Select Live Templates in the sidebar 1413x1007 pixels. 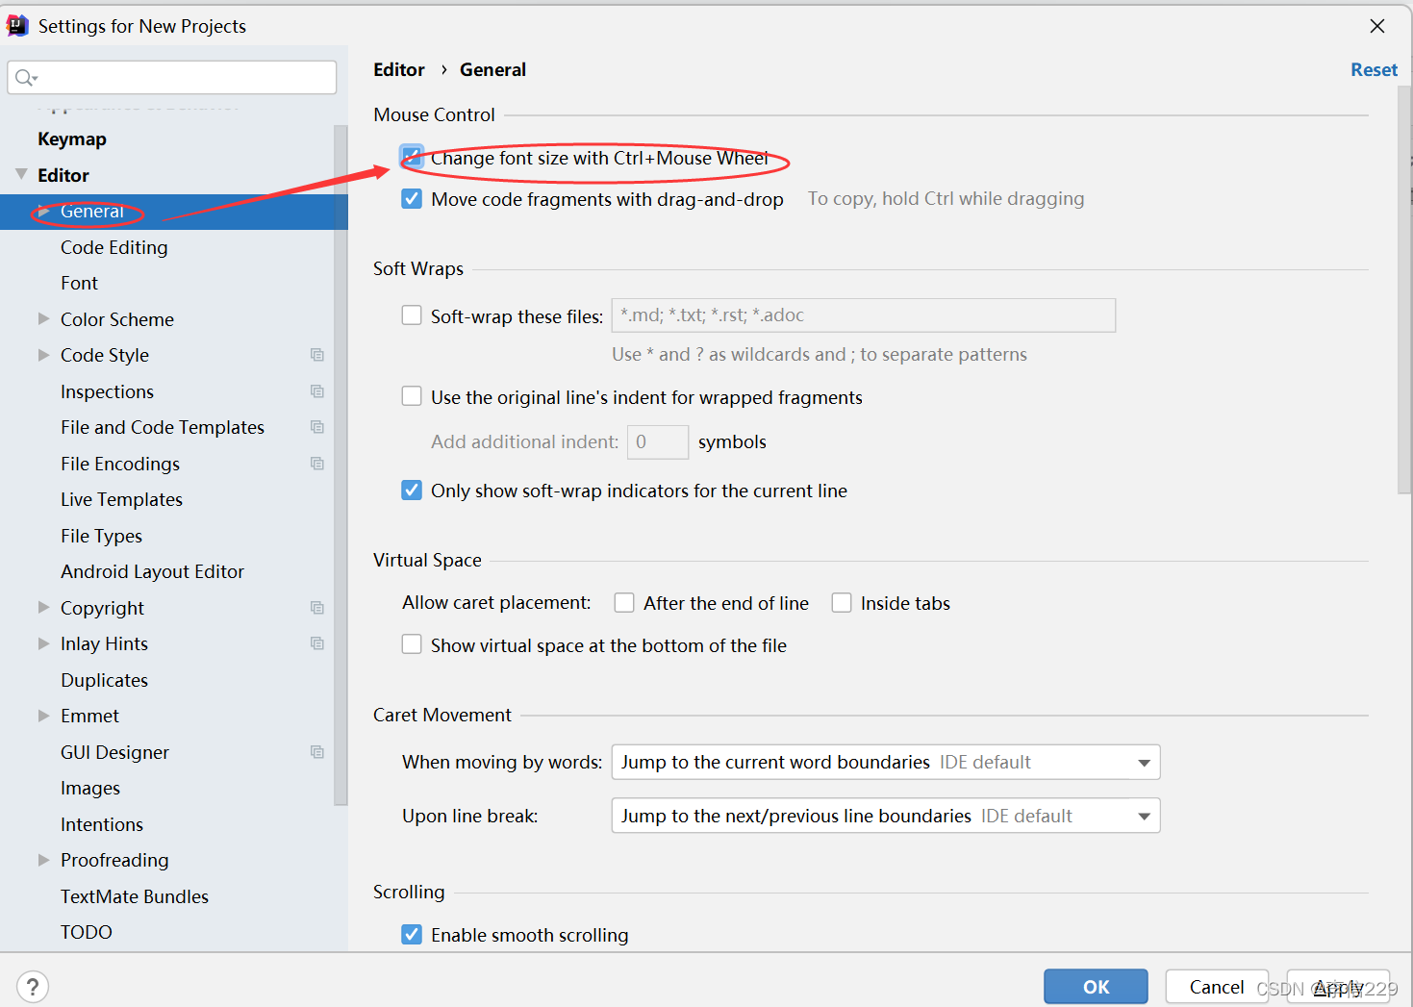point(121,499)
